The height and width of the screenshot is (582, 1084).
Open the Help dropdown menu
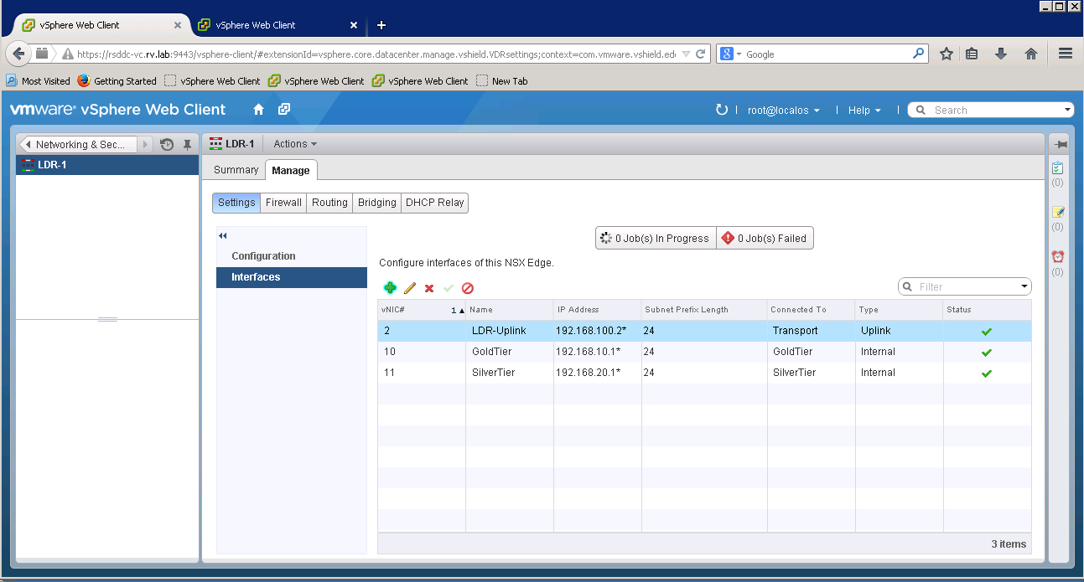pos(864,110)
